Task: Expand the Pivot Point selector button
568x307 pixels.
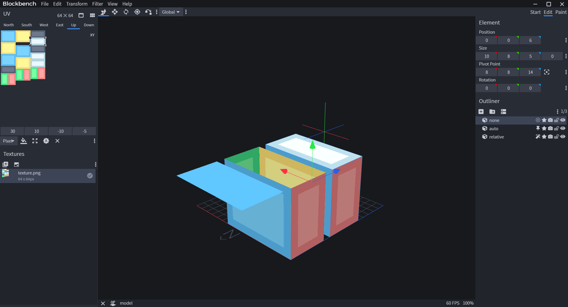Action: click(x=546, y=72)
